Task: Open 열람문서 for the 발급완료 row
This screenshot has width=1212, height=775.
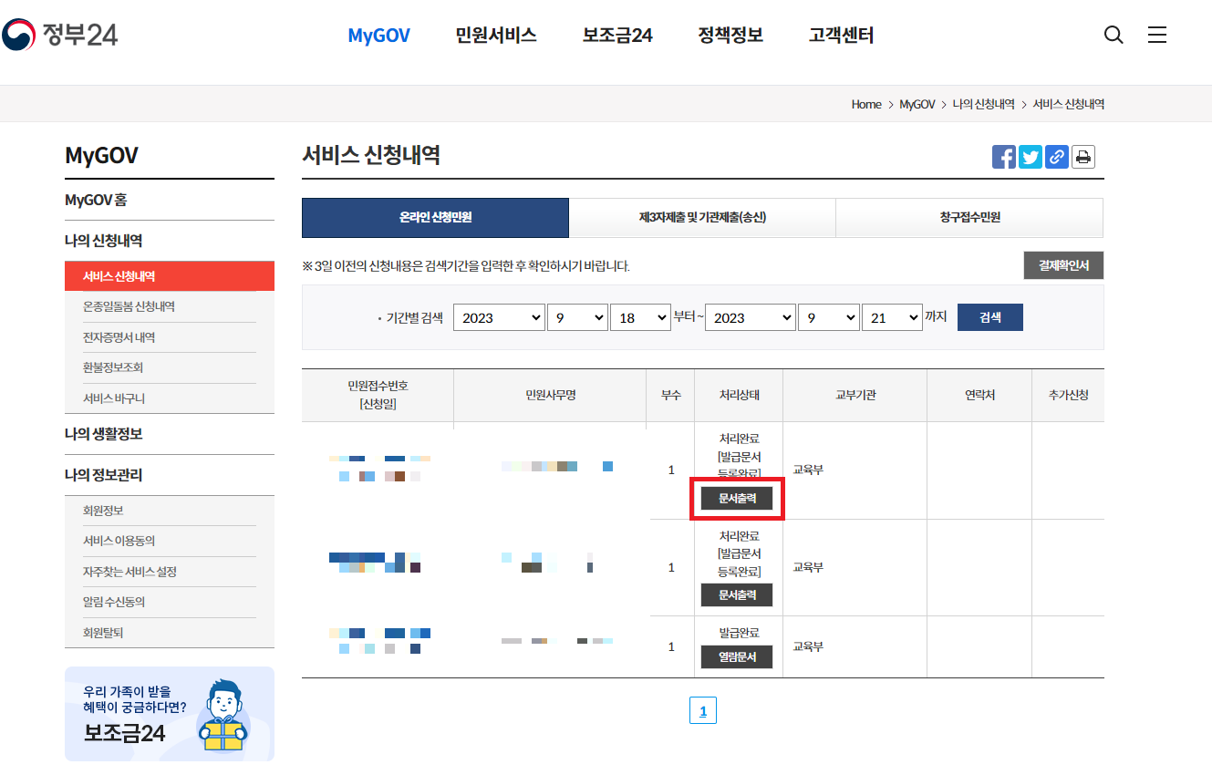Action: [x=737, y=656]
